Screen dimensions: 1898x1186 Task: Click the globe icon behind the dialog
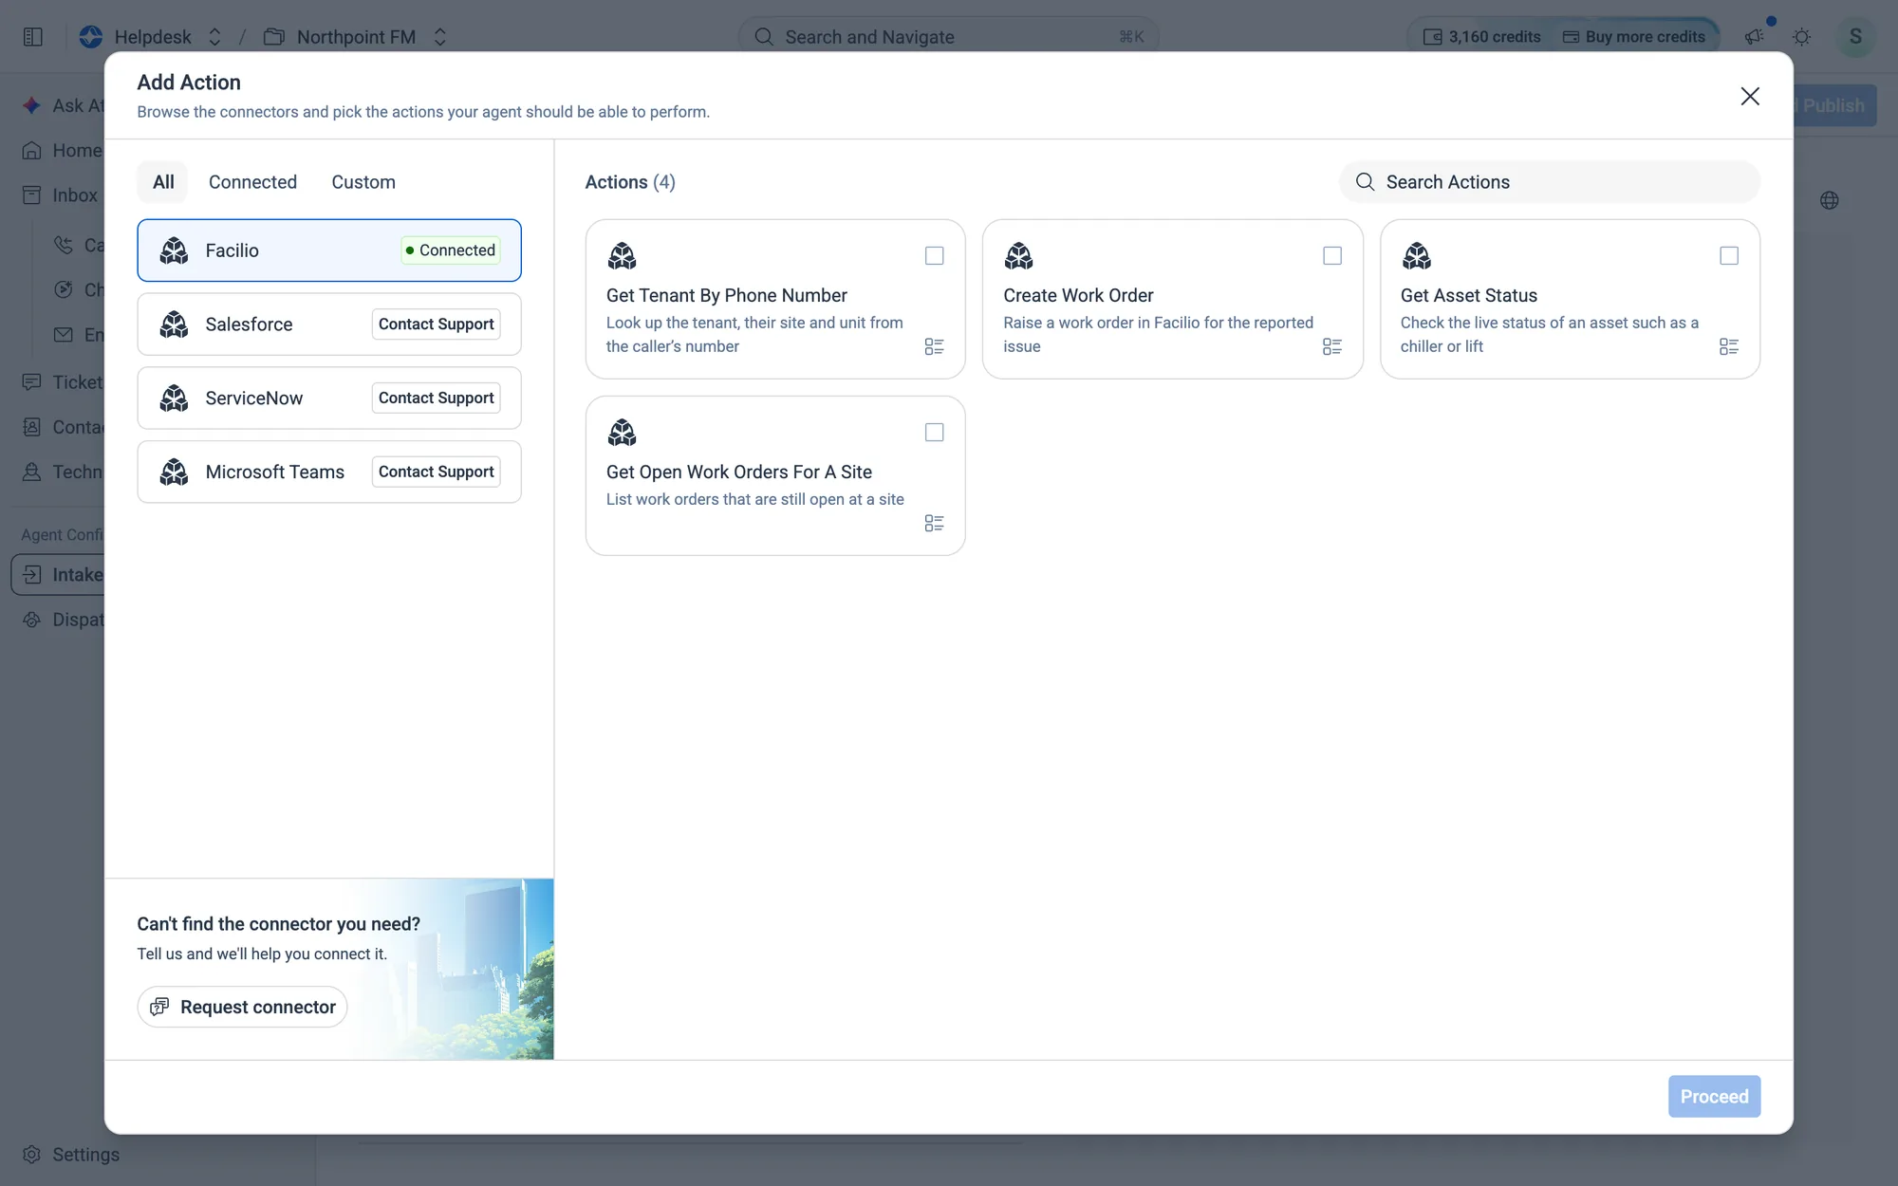[x=1830, y=200]
